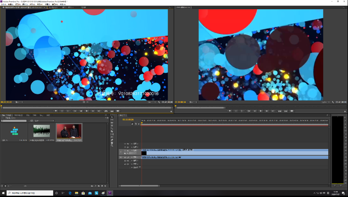The image size is (348, 197).
Task: Expand the Audio 1 track triangle
Action: point(132,157)
